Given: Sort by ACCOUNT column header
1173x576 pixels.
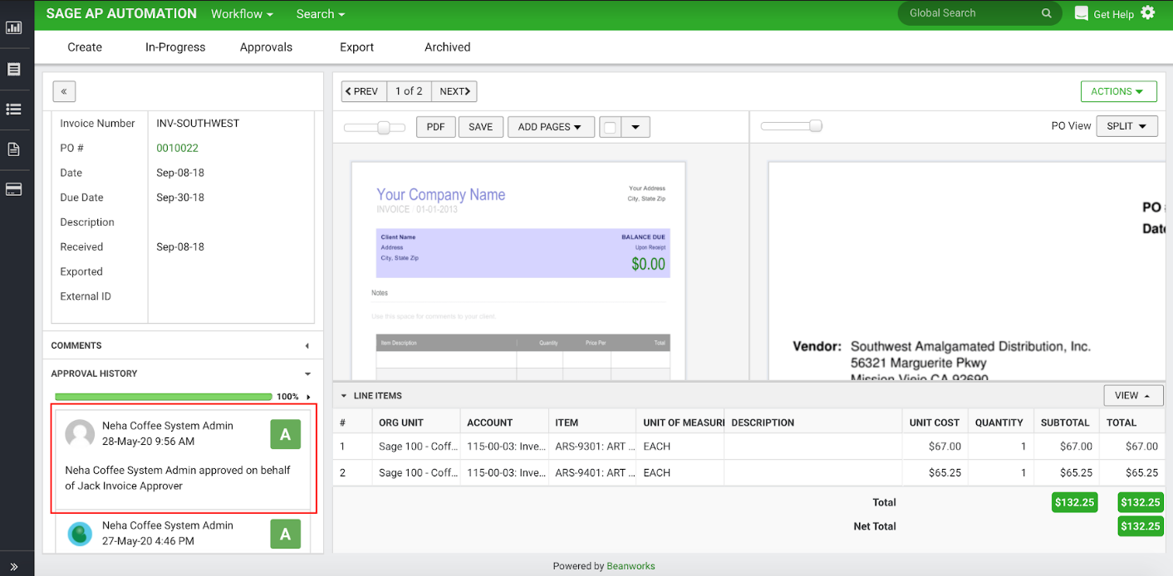Looking at the screenshot, I should coord(490,422).
